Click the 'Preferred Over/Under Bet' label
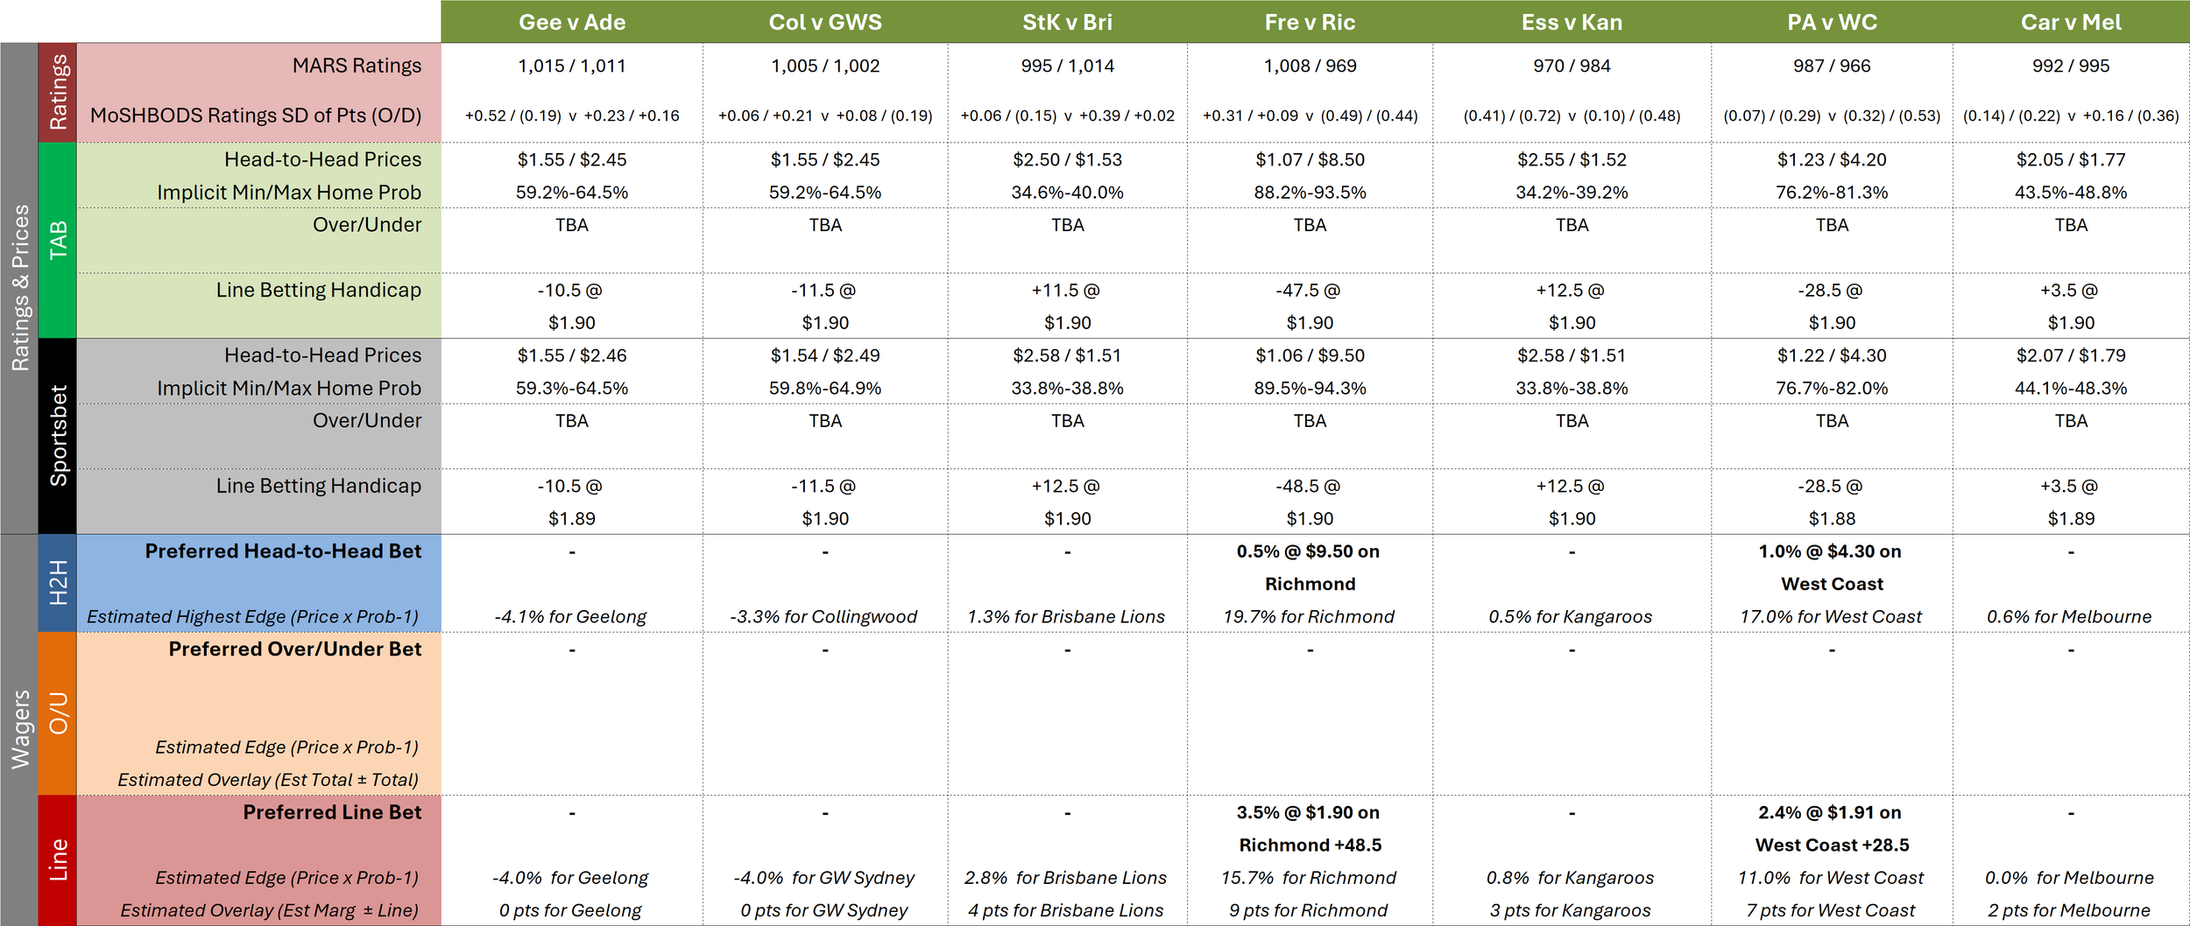 click(295, 649)
